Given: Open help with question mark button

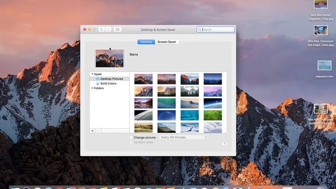Looking at the screenshot, I should click(224, 144).
